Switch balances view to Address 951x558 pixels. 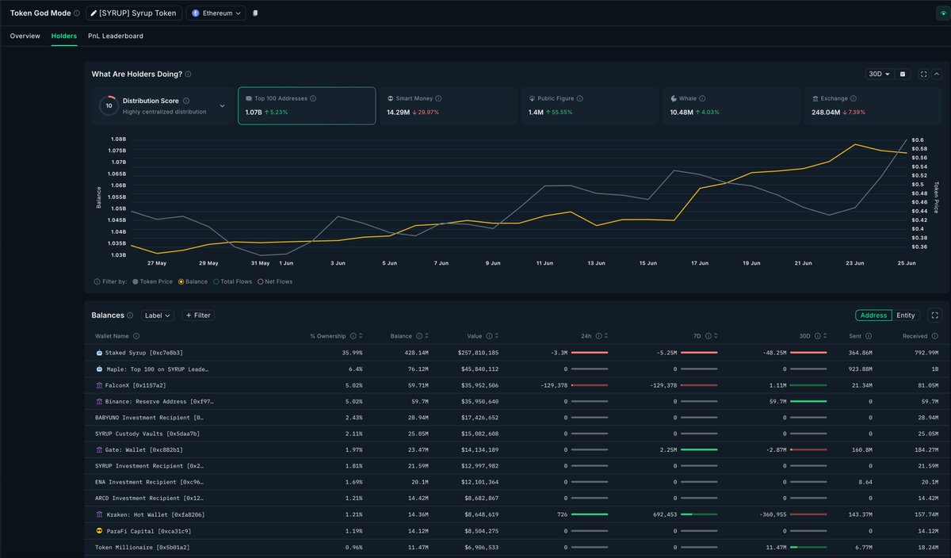[873, 315]
